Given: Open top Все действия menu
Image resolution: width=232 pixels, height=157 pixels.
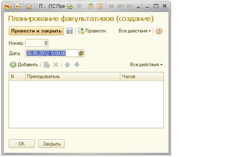Looking at the screenshot, I should tap(135, 31).
